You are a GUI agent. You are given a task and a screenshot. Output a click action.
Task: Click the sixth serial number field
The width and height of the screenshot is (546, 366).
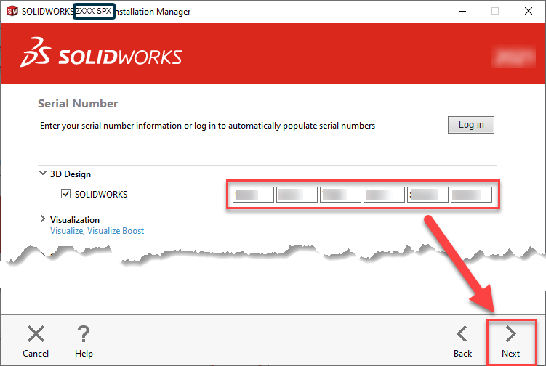[472, 195]
